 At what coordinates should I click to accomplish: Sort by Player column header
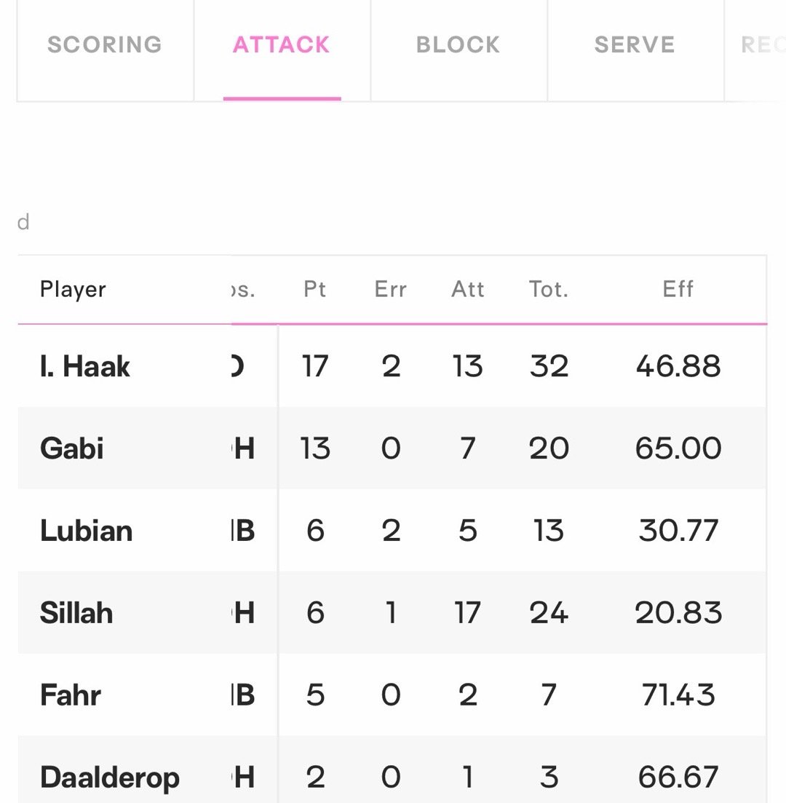pyautogui.click(x=73, y=290)
